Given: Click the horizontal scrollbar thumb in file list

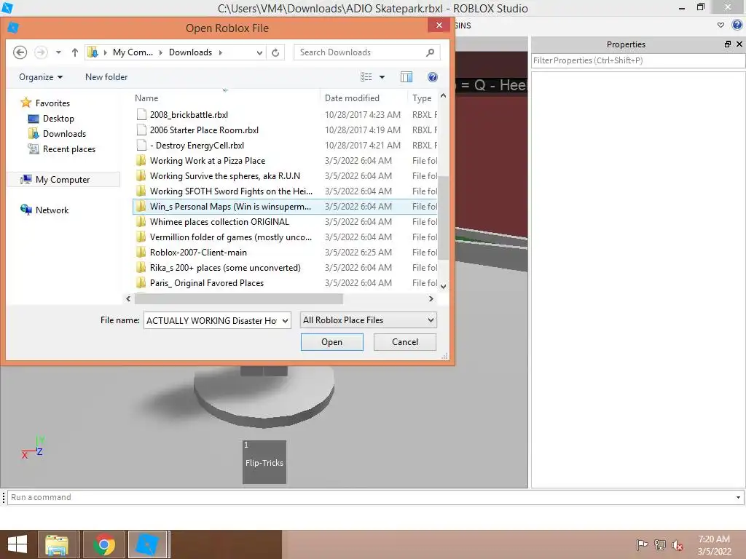Looking at the screenshot, I should click(238, 298).
